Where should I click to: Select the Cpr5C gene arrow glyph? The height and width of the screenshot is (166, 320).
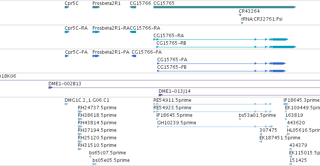click(x=67, y=7)
